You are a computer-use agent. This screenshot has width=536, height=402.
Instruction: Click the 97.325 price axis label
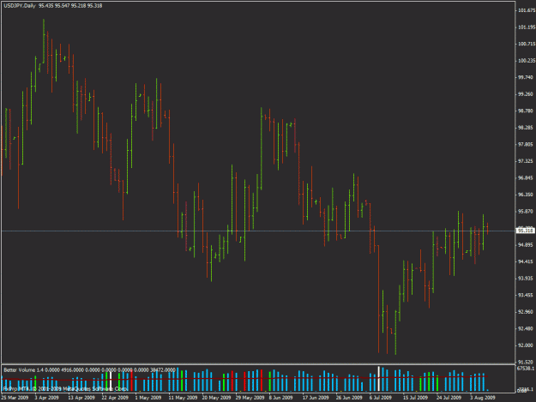click(526, 161)
